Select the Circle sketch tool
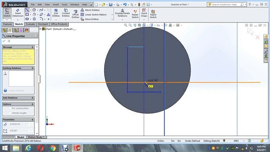 (x=34, y=10)
